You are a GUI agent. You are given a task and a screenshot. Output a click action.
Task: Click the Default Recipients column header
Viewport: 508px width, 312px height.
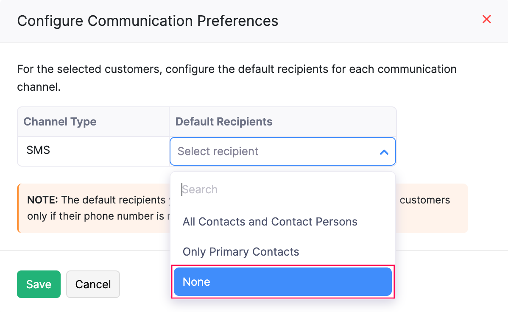[x=224, y=122]
